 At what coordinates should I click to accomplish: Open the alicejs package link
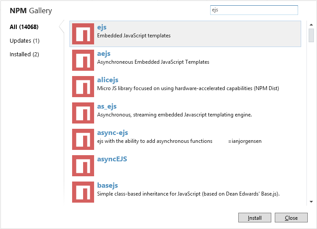pyautogui.click(x=108, y=80)
